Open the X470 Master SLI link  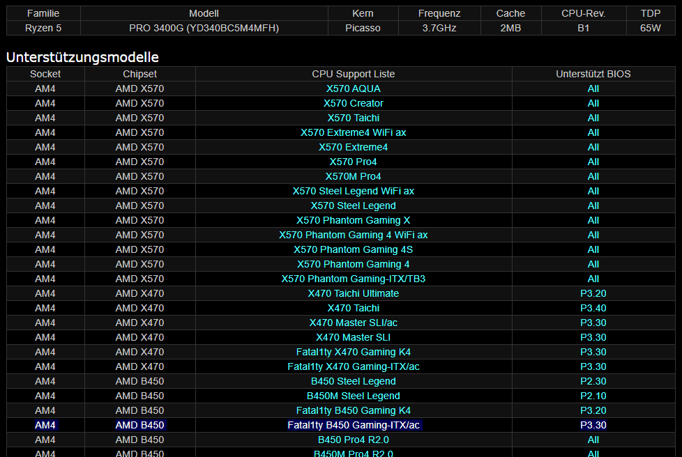point(353,337)
